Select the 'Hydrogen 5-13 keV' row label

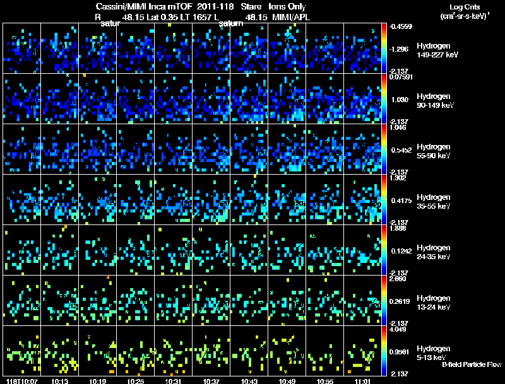pyautogui.click(x=434, y=353)
